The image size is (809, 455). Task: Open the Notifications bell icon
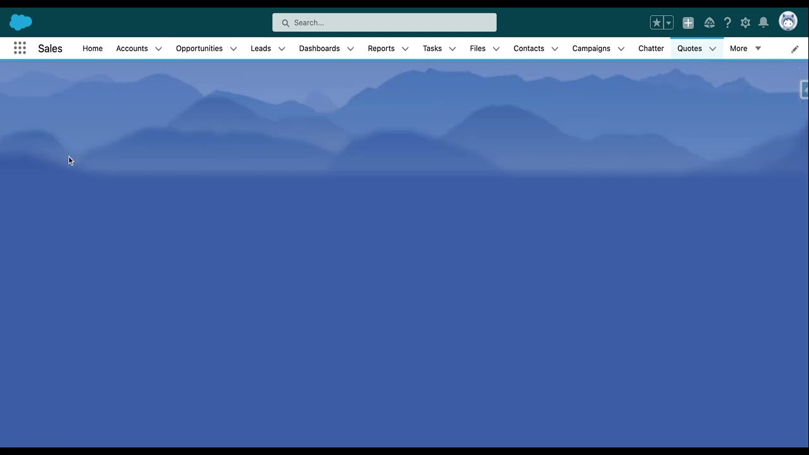[763, 23]
